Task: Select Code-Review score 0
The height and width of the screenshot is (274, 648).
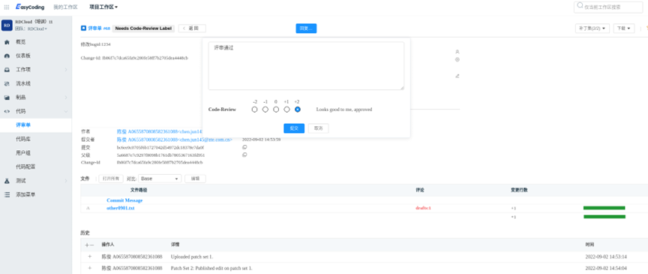Action: point(276,110)
